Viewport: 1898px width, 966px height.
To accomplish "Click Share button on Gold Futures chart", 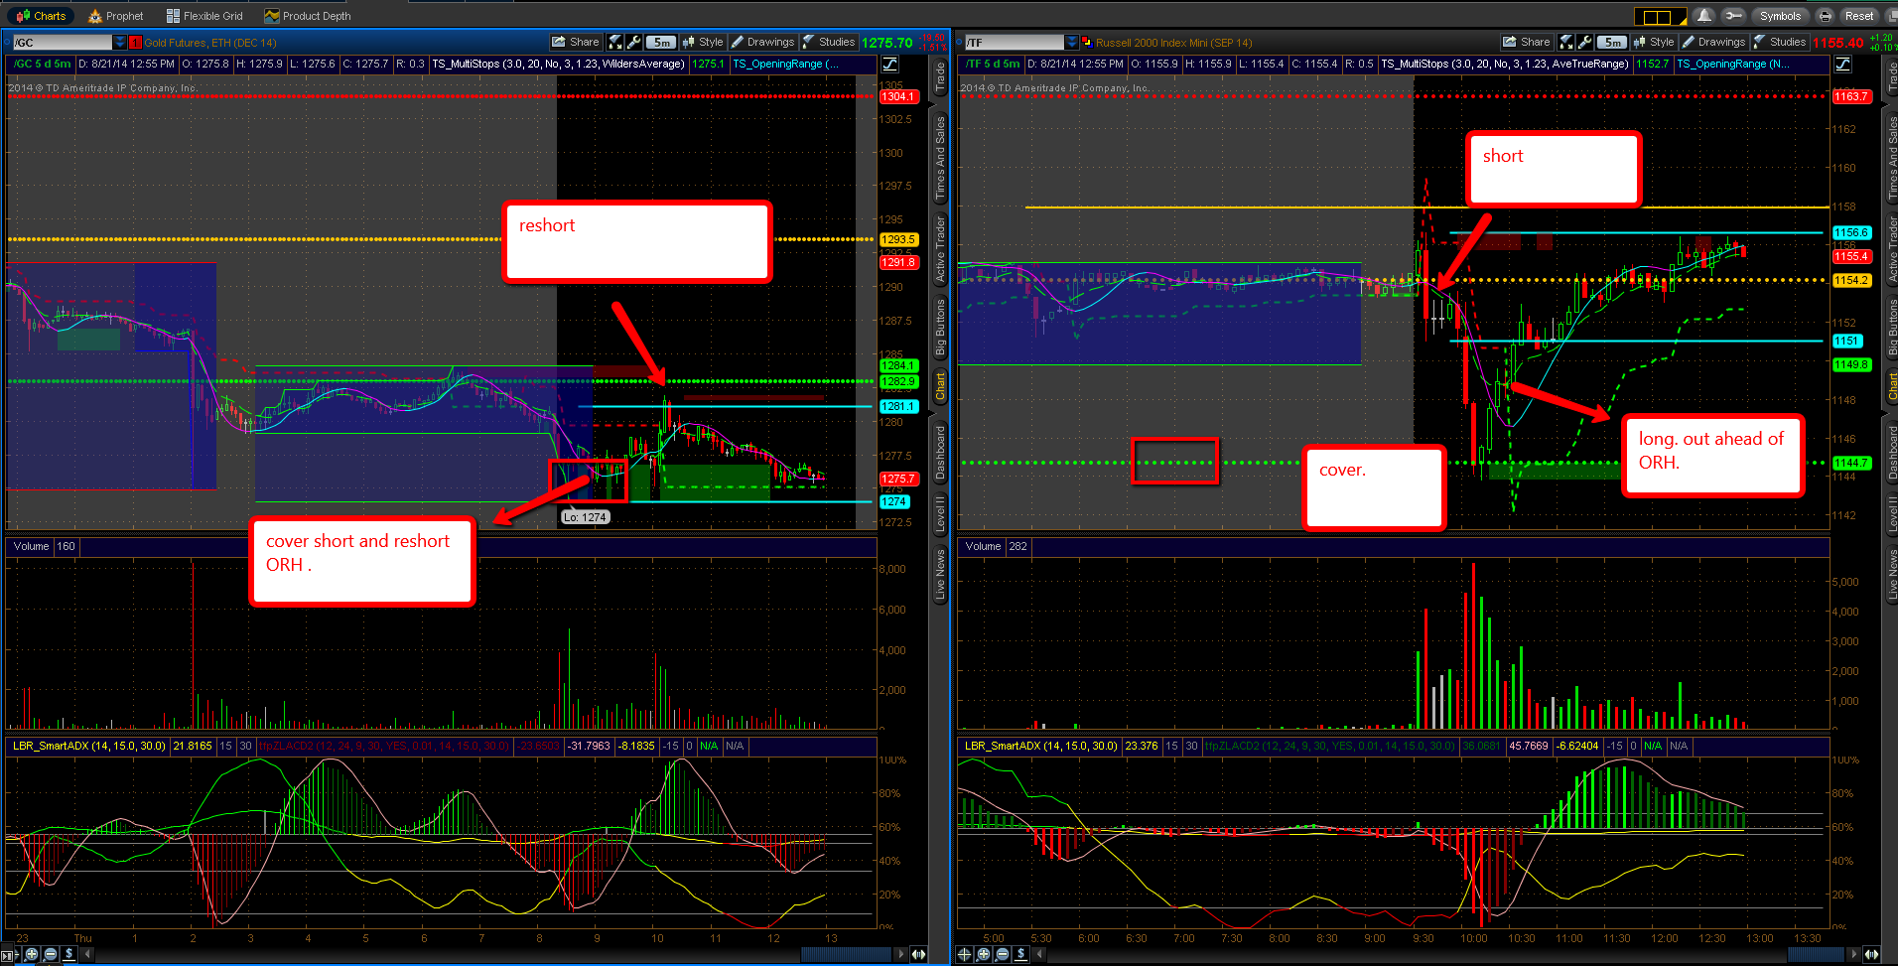I will click(577, 42).
